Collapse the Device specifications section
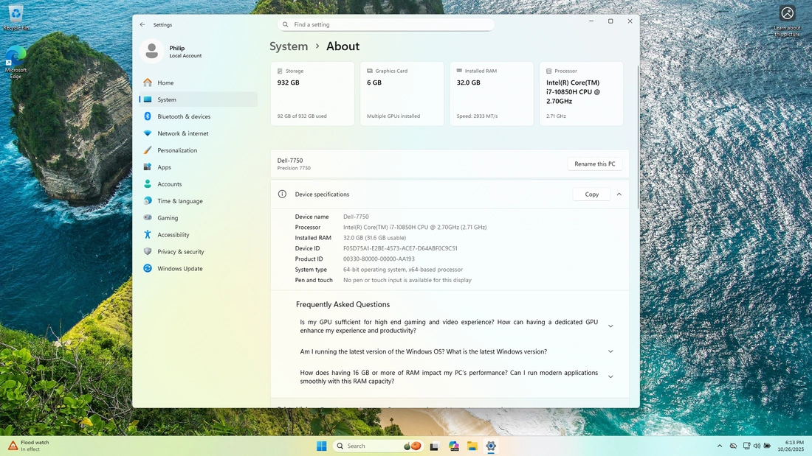The image size is (812, 456). pyautogui.click(x=619, y=194)
